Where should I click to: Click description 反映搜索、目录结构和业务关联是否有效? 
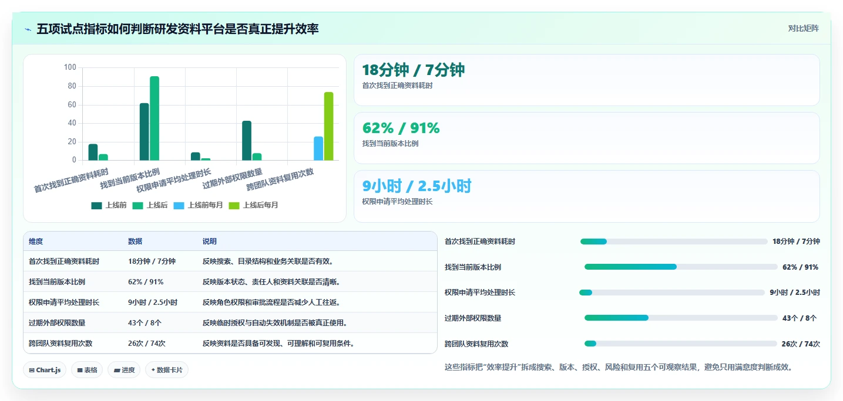(268, 261)
